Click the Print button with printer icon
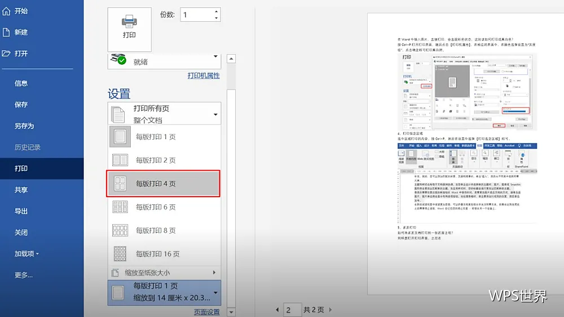The width and height of the screenshot is (564, 317). pos(130,29)
